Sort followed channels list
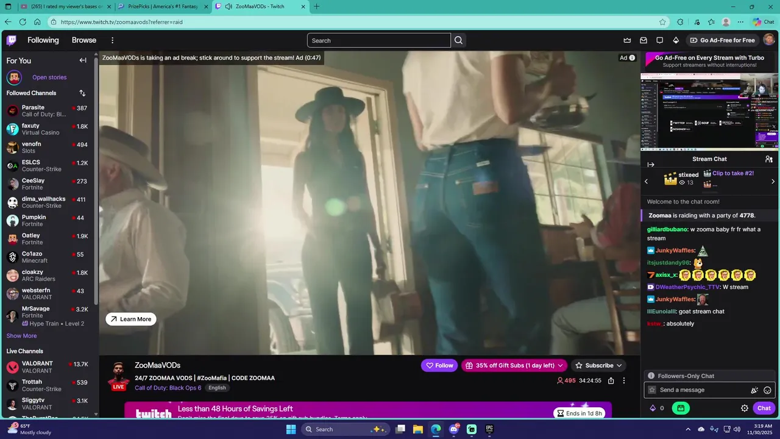The height and width of the screenshot is (439, 780). click(x=82, y=93)
